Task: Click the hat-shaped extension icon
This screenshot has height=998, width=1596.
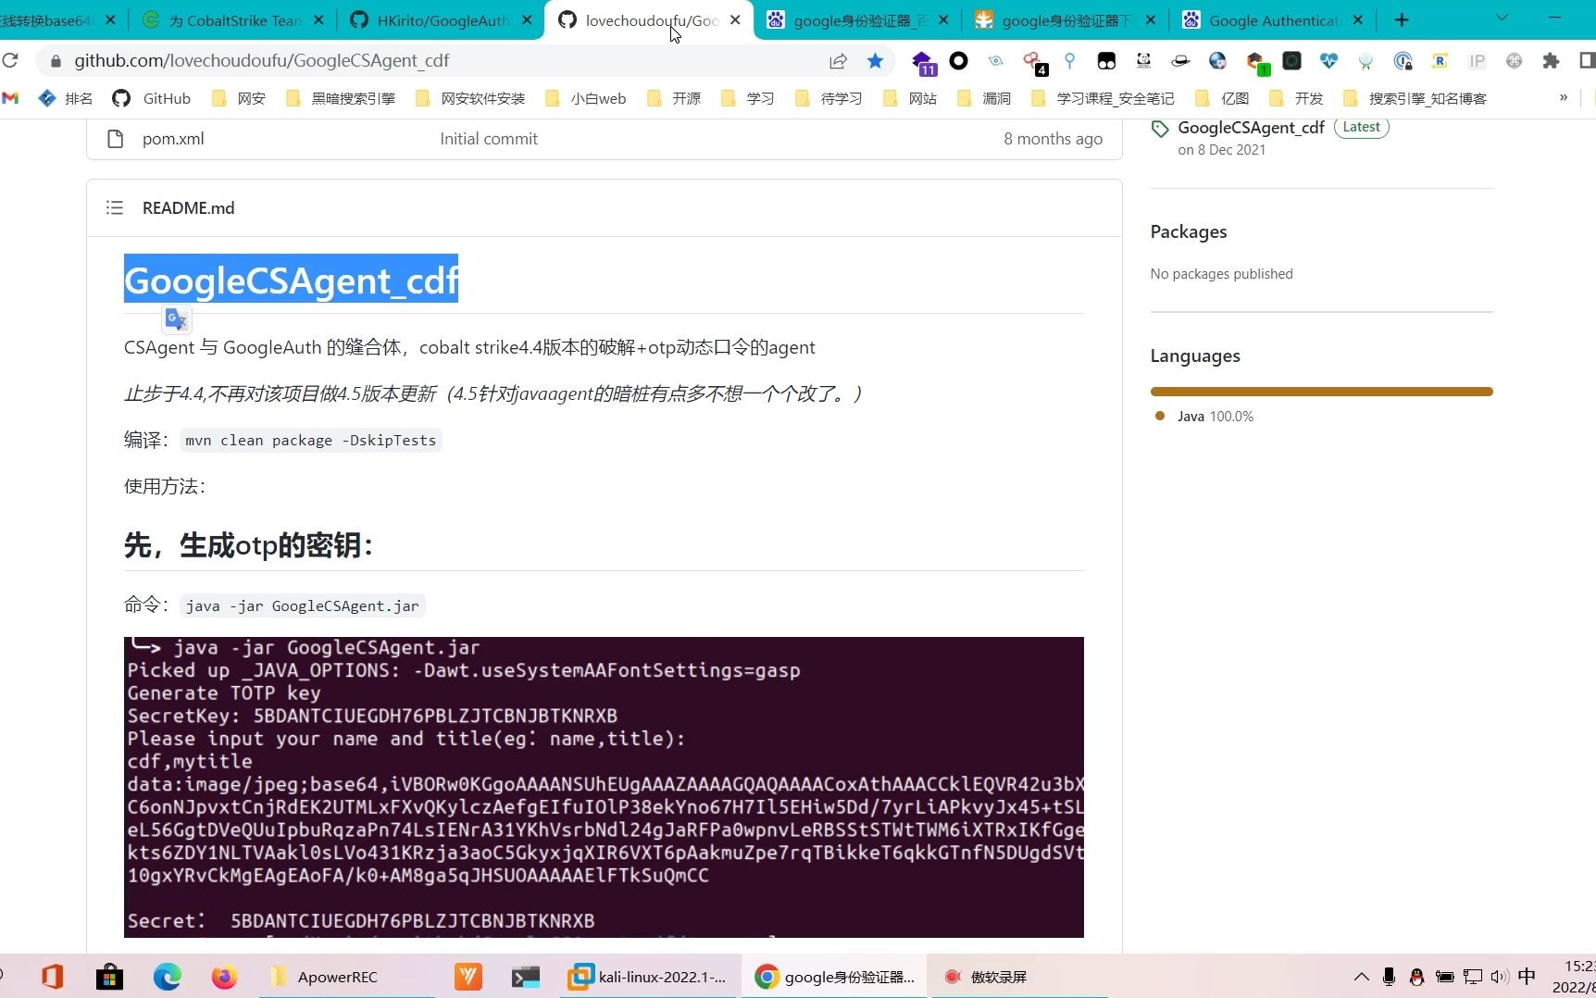Action: click(x=1180, y=61)
